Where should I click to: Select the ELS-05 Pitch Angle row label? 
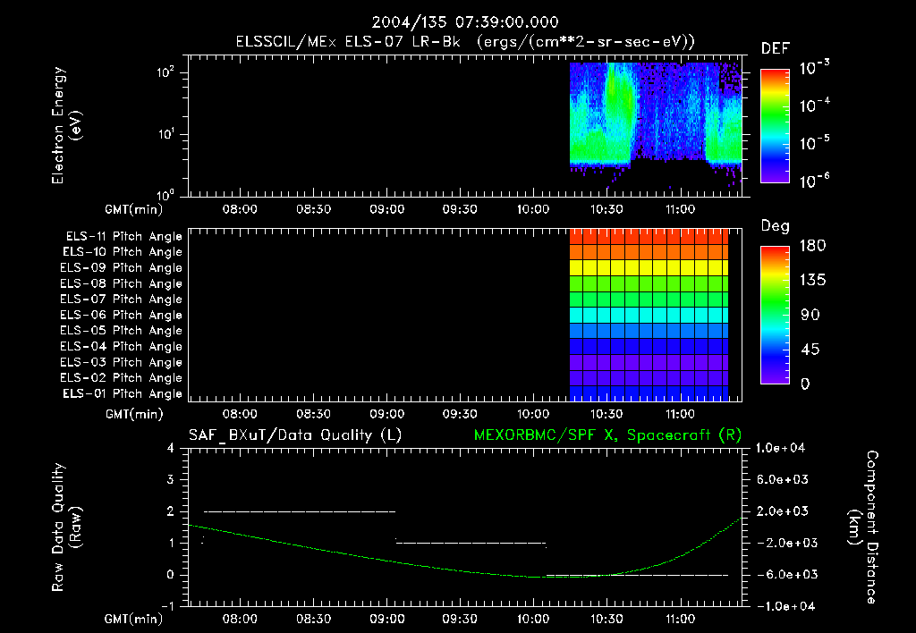[122, 331]
